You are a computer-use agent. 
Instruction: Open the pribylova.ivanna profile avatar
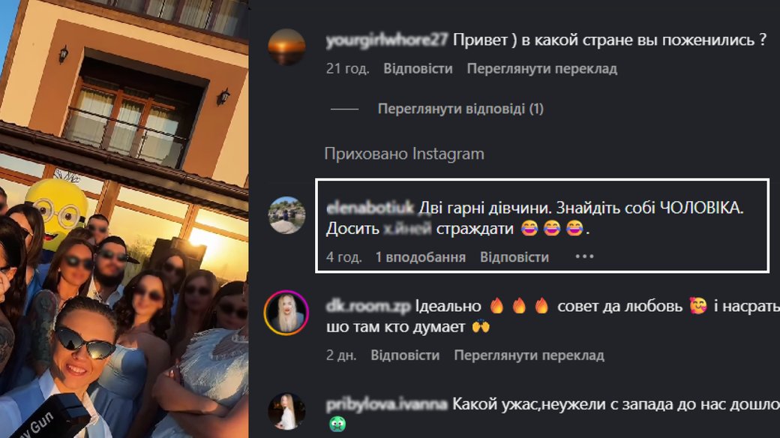coord(286,411)
